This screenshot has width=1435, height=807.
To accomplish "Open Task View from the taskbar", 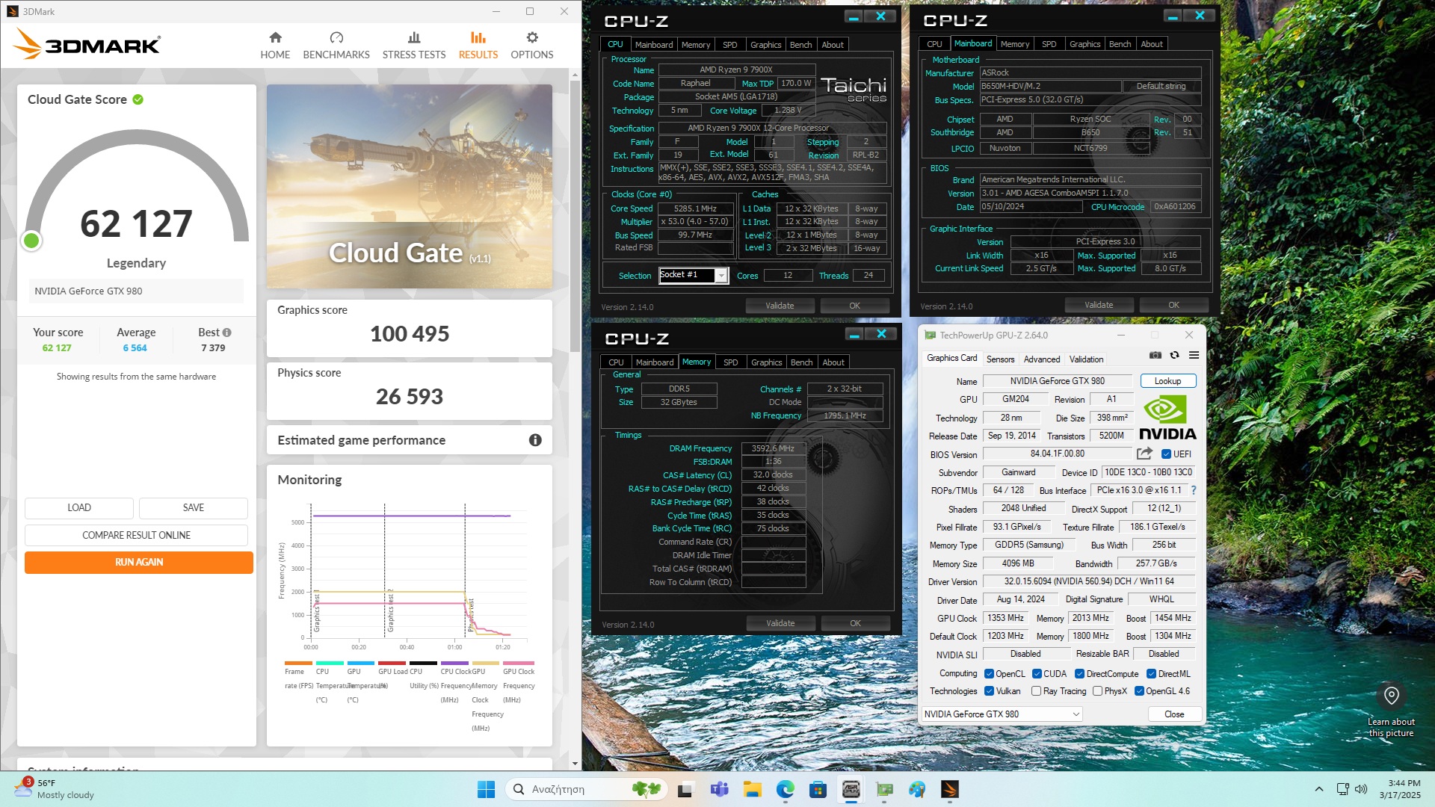I will [685, 789].
